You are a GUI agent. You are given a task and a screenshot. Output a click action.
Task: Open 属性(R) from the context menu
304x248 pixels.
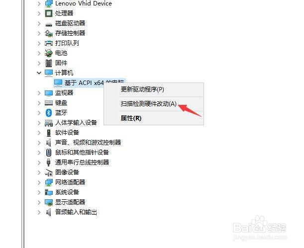coord(131,118)
